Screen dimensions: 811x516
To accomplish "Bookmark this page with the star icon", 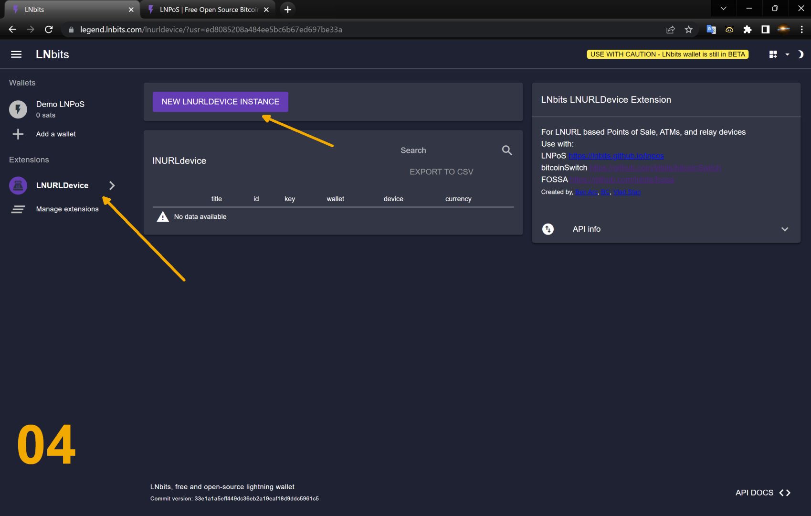I will [x=688, y=30].
